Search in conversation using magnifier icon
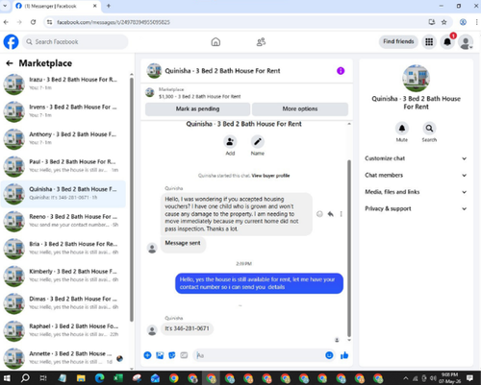Screen dimensions: 481x385 pyautogui.click(x=429, y=129)
